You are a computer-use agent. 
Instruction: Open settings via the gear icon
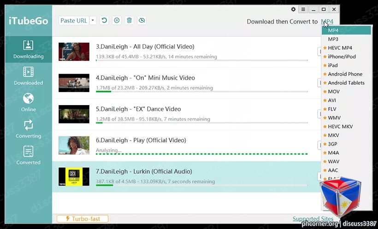pyautogui.click(x=293, y=9)
